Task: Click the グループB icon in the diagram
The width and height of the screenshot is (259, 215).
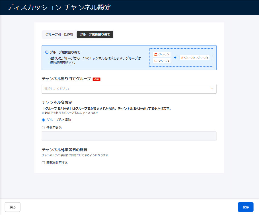Action: 156,61
